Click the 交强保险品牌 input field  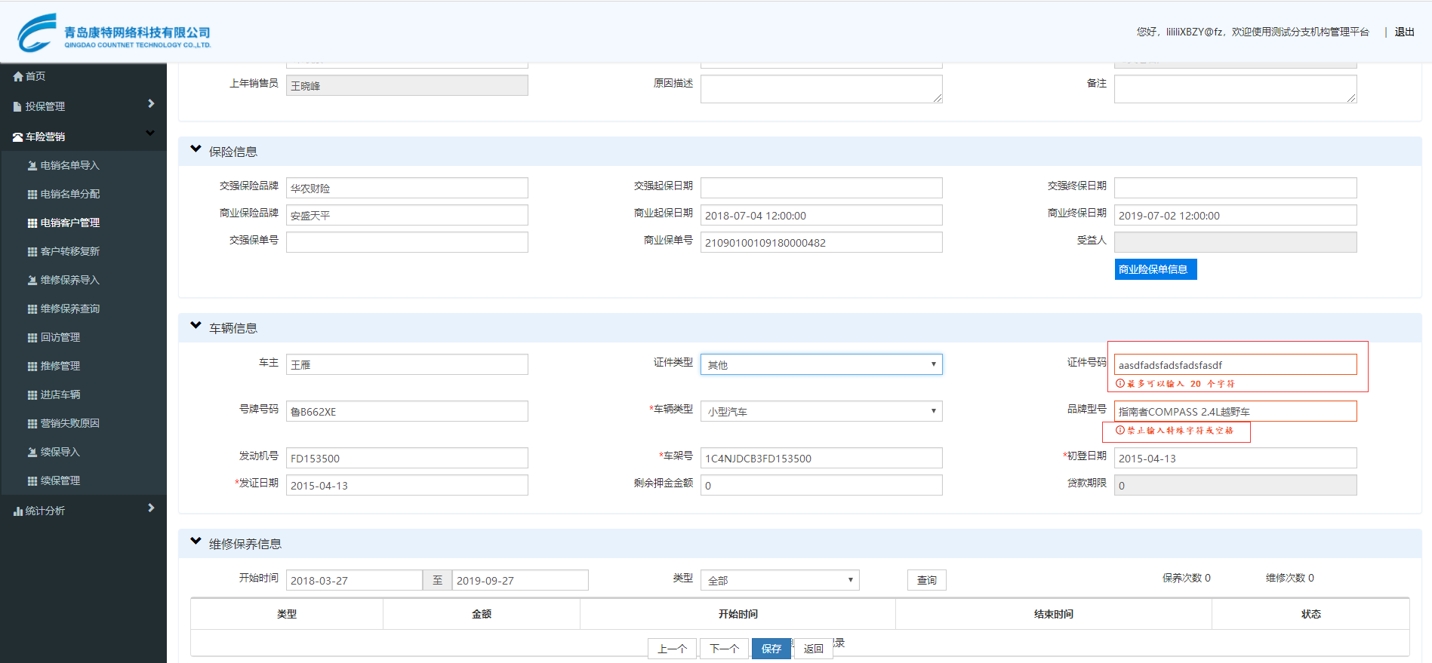point(407,188)
